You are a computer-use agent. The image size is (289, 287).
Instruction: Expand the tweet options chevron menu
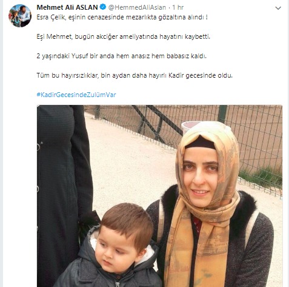(278, 8)
